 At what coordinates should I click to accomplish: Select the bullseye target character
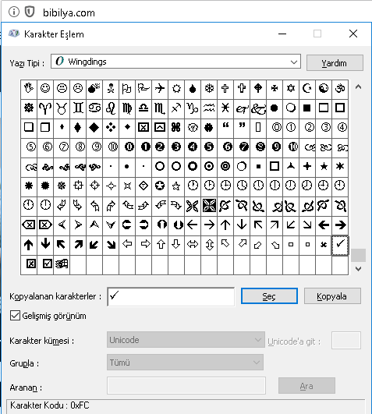[225, 167]
